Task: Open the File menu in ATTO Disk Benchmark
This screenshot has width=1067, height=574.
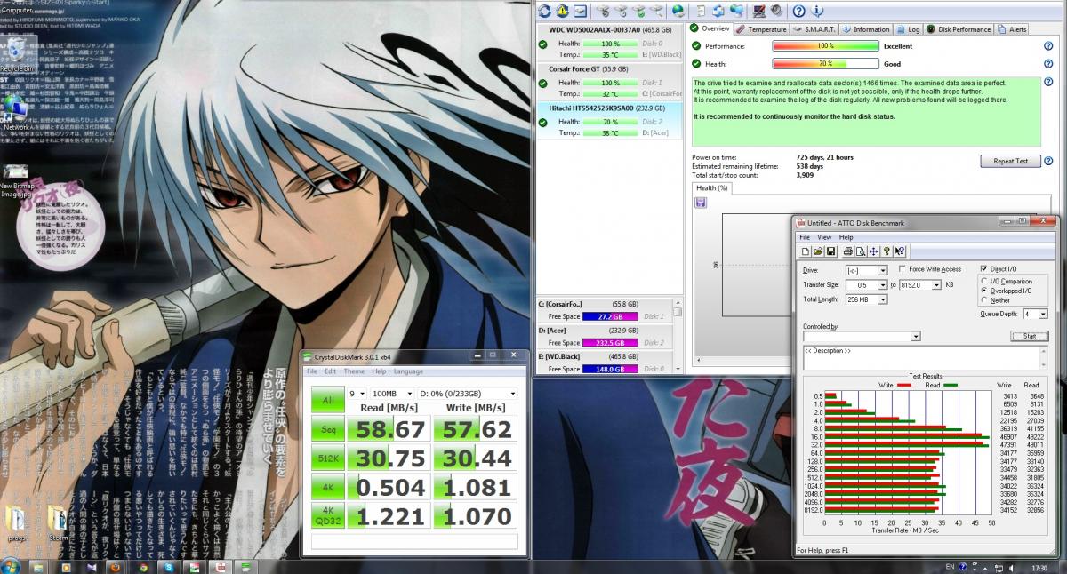Action: coord(805,237)
